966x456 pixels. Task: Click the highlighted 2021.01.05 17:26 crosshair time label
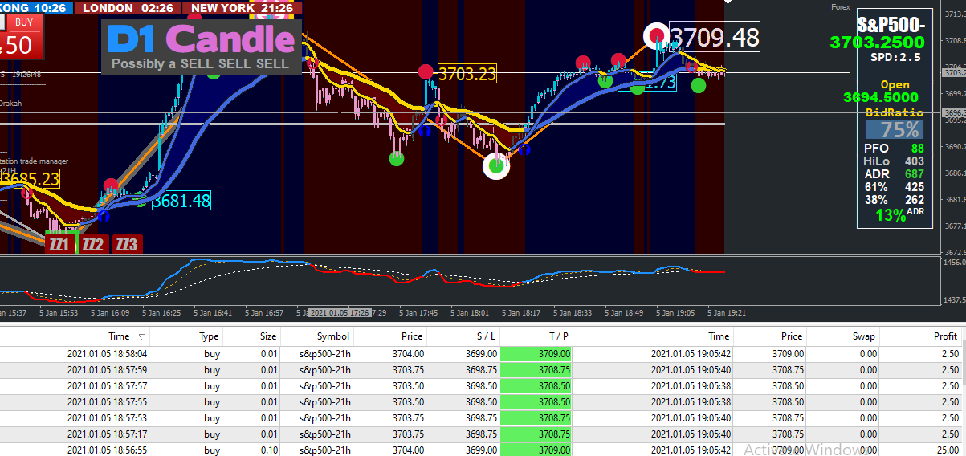click(339, 313)
